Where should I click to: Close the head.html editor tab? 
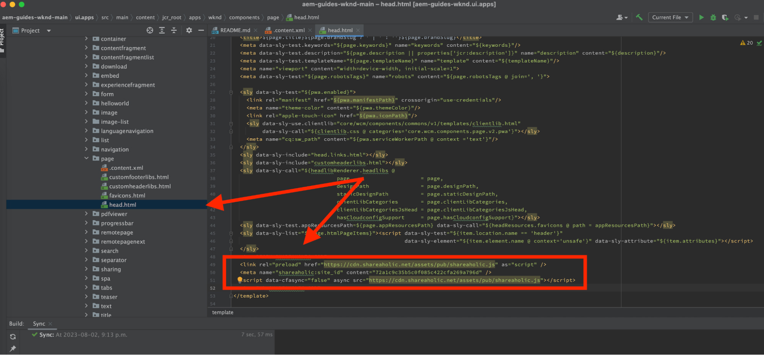(358, 30)
